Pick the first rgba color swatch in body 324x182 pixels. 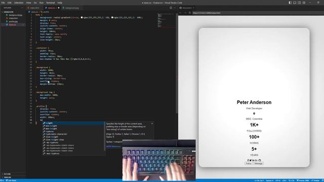[x=82, y=18]
